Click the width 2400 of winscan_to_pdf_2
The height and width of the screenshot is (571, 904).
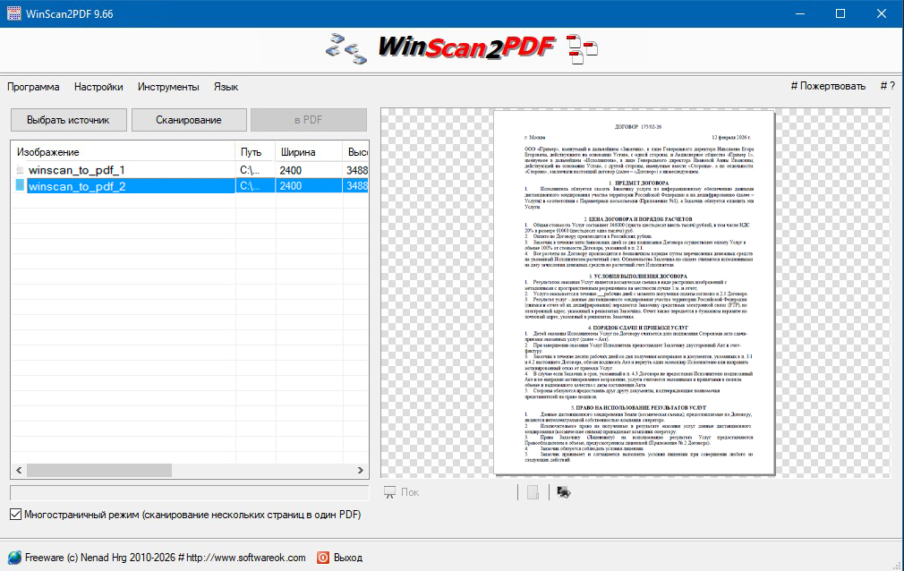click(x=291, y=186)
